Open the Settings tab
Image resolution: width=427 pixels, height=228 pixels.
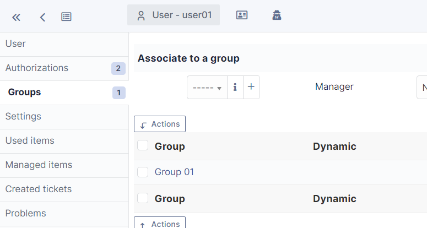point(23,117)
